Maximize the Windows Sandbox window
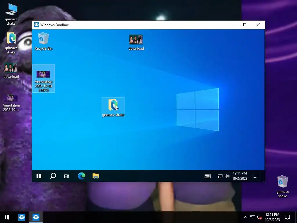This screenshot has width=297, height=223. [245, 25]
